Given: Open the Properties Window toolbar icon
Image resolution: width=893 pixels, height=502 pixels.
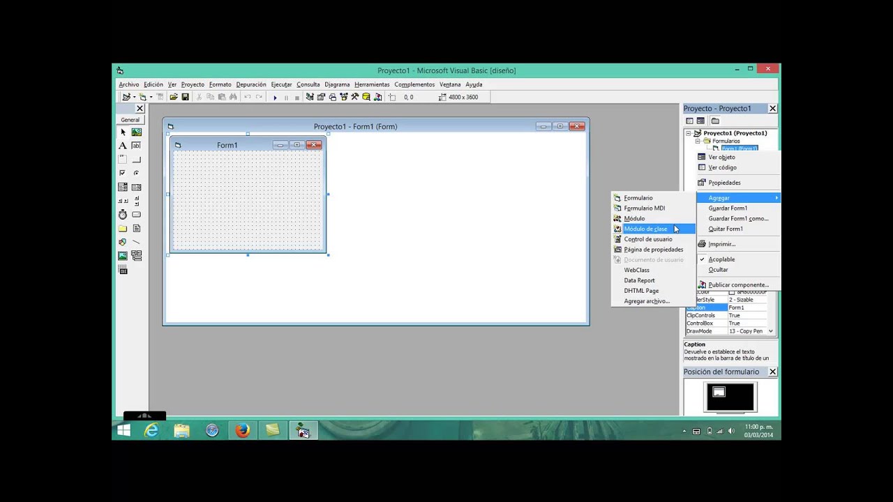Looking at the screenshot, I should (x=321, y=97).
